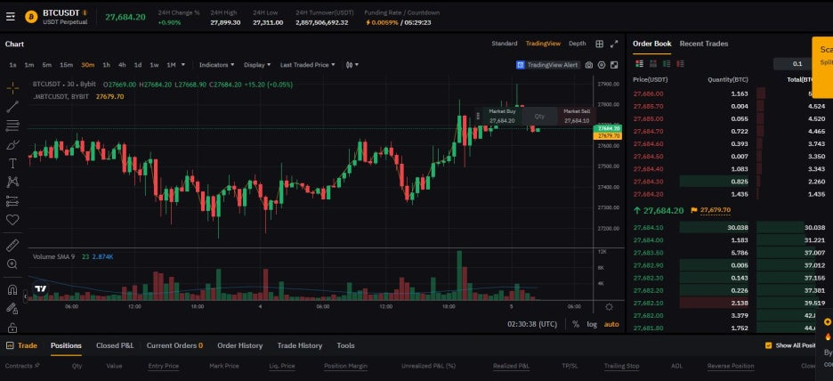Open chart settings next to camera
Viewport: 833px width, 381px height.
602,65
